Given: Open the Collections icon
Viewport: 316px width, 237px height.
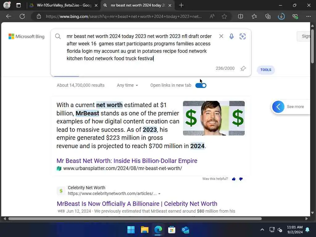Looking at the screenshot, I should [268, 16].
